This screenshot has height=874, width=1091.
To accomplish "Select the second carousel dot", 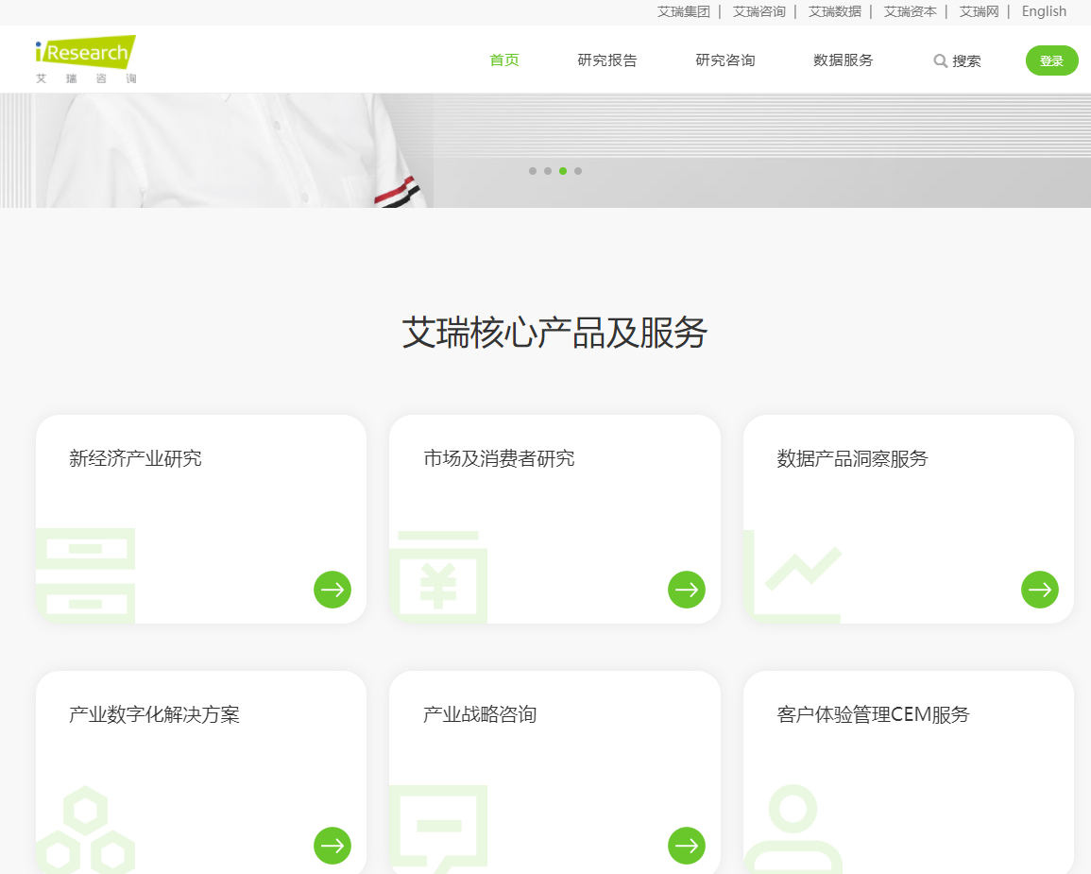I will coord(548,171).
